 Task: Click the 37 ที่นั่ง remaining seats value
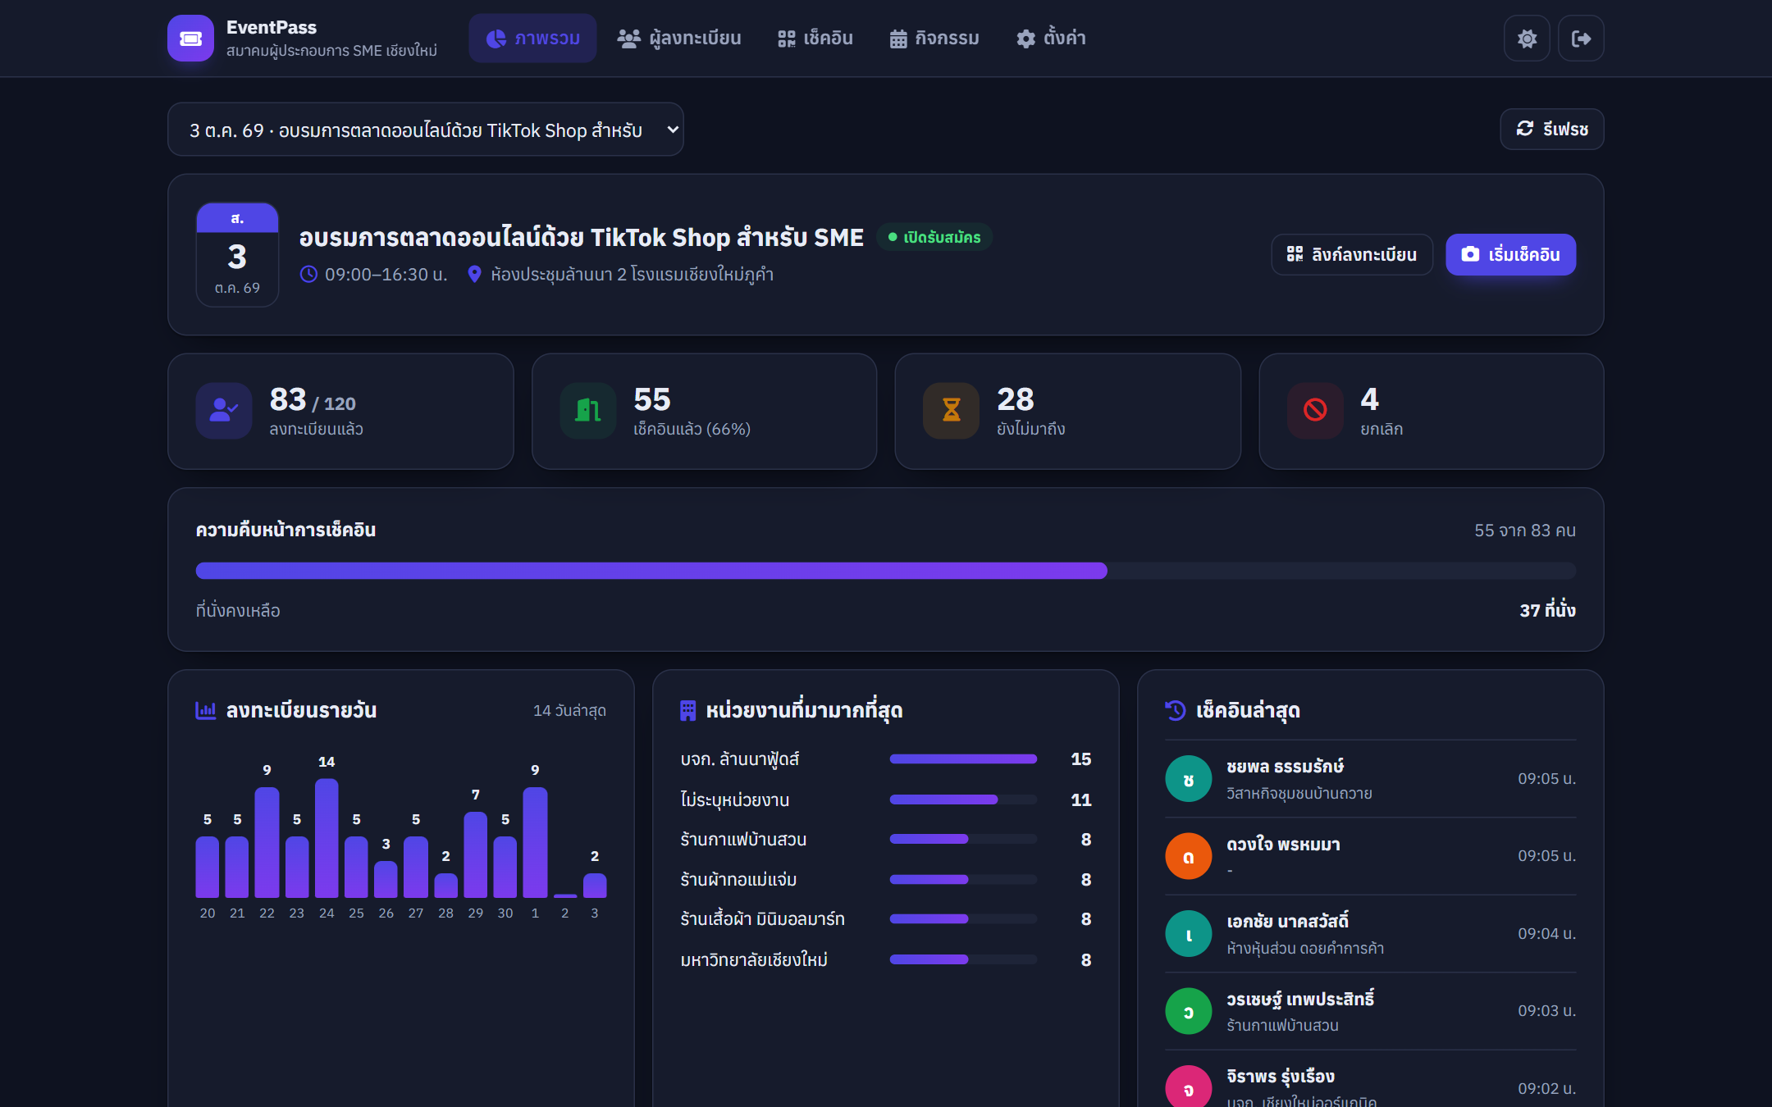[x=1547, y=610]
